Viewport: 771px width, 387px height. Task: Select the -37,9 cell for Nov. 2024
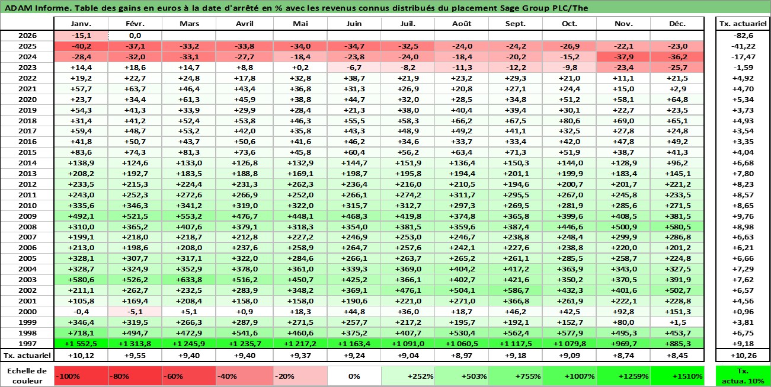(x=623, y=57)
